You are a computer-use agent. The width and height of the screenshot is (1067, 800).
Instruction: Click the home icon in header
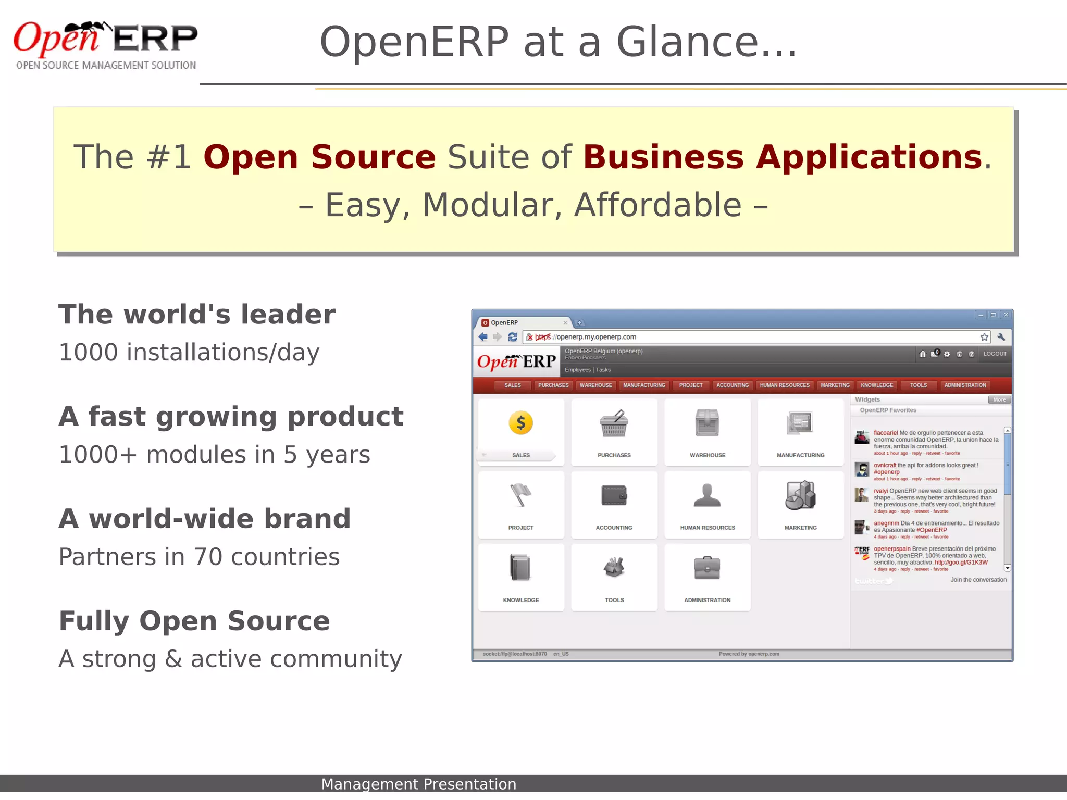click(923, 354)
